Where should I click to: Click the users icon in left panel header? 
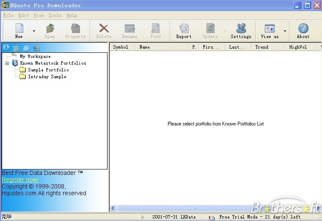pyautogui.click(x=36, y=48)
